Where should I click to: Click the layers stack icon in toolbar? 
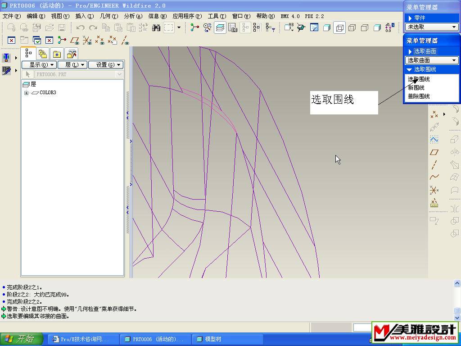[220, 28]
